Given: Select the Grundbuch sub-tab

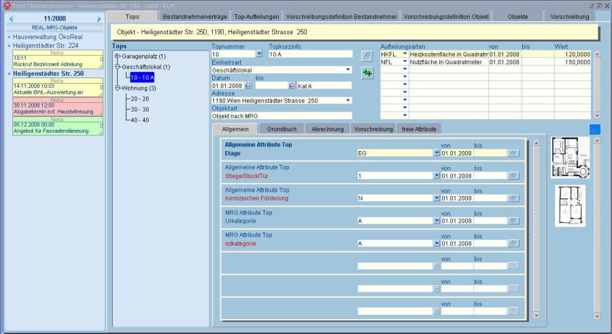Looking at the screenshot, I should 282,129.
